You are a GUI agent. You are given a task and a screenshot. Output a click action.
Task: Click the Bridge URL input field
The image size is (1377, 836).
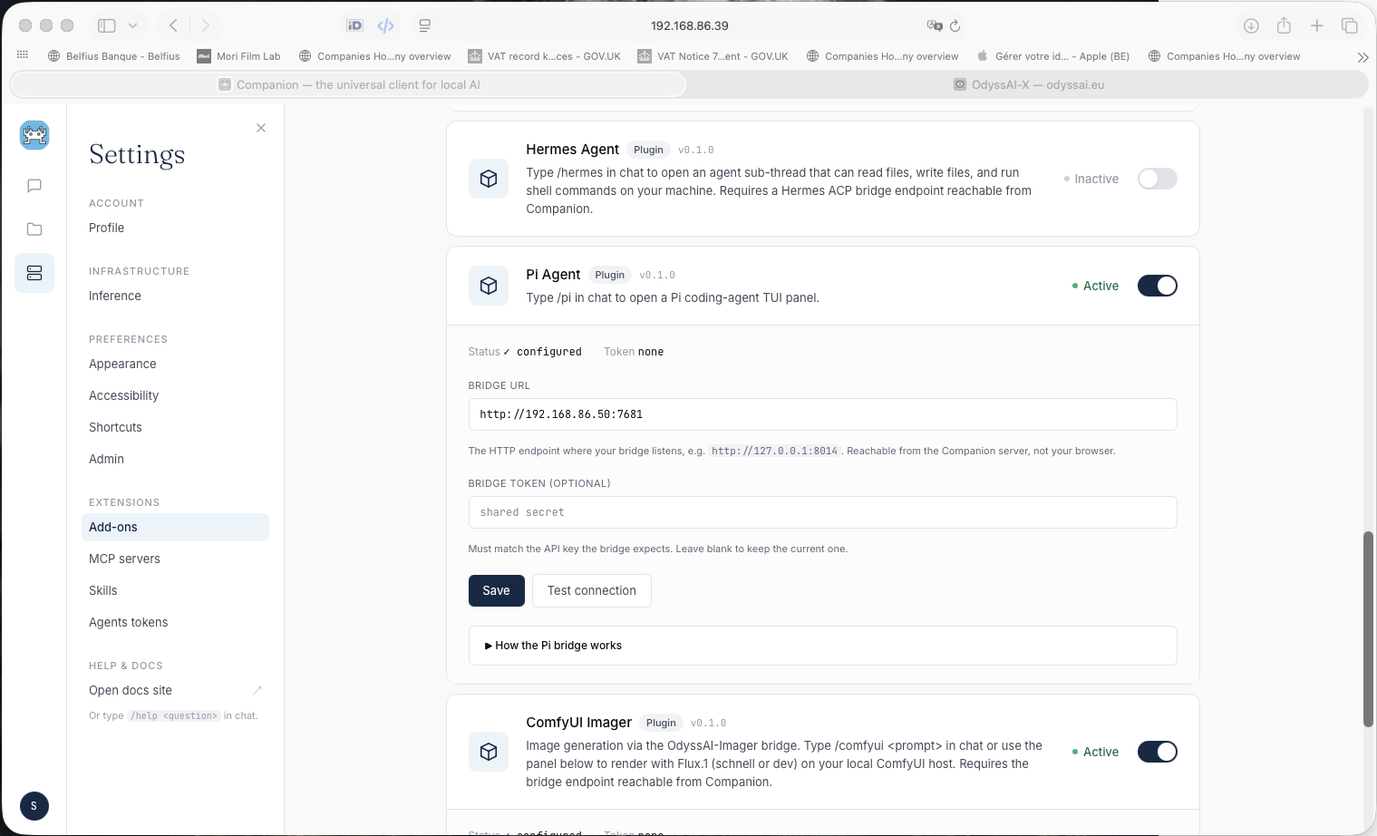coord(823,414)
